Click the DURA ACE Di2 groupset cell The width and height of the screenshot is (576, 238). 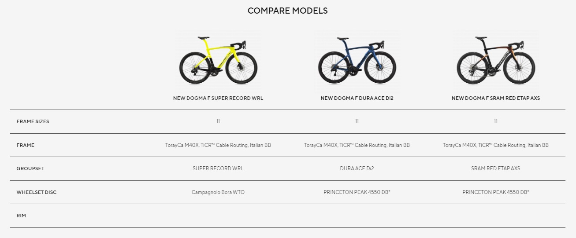pos(357,168)
